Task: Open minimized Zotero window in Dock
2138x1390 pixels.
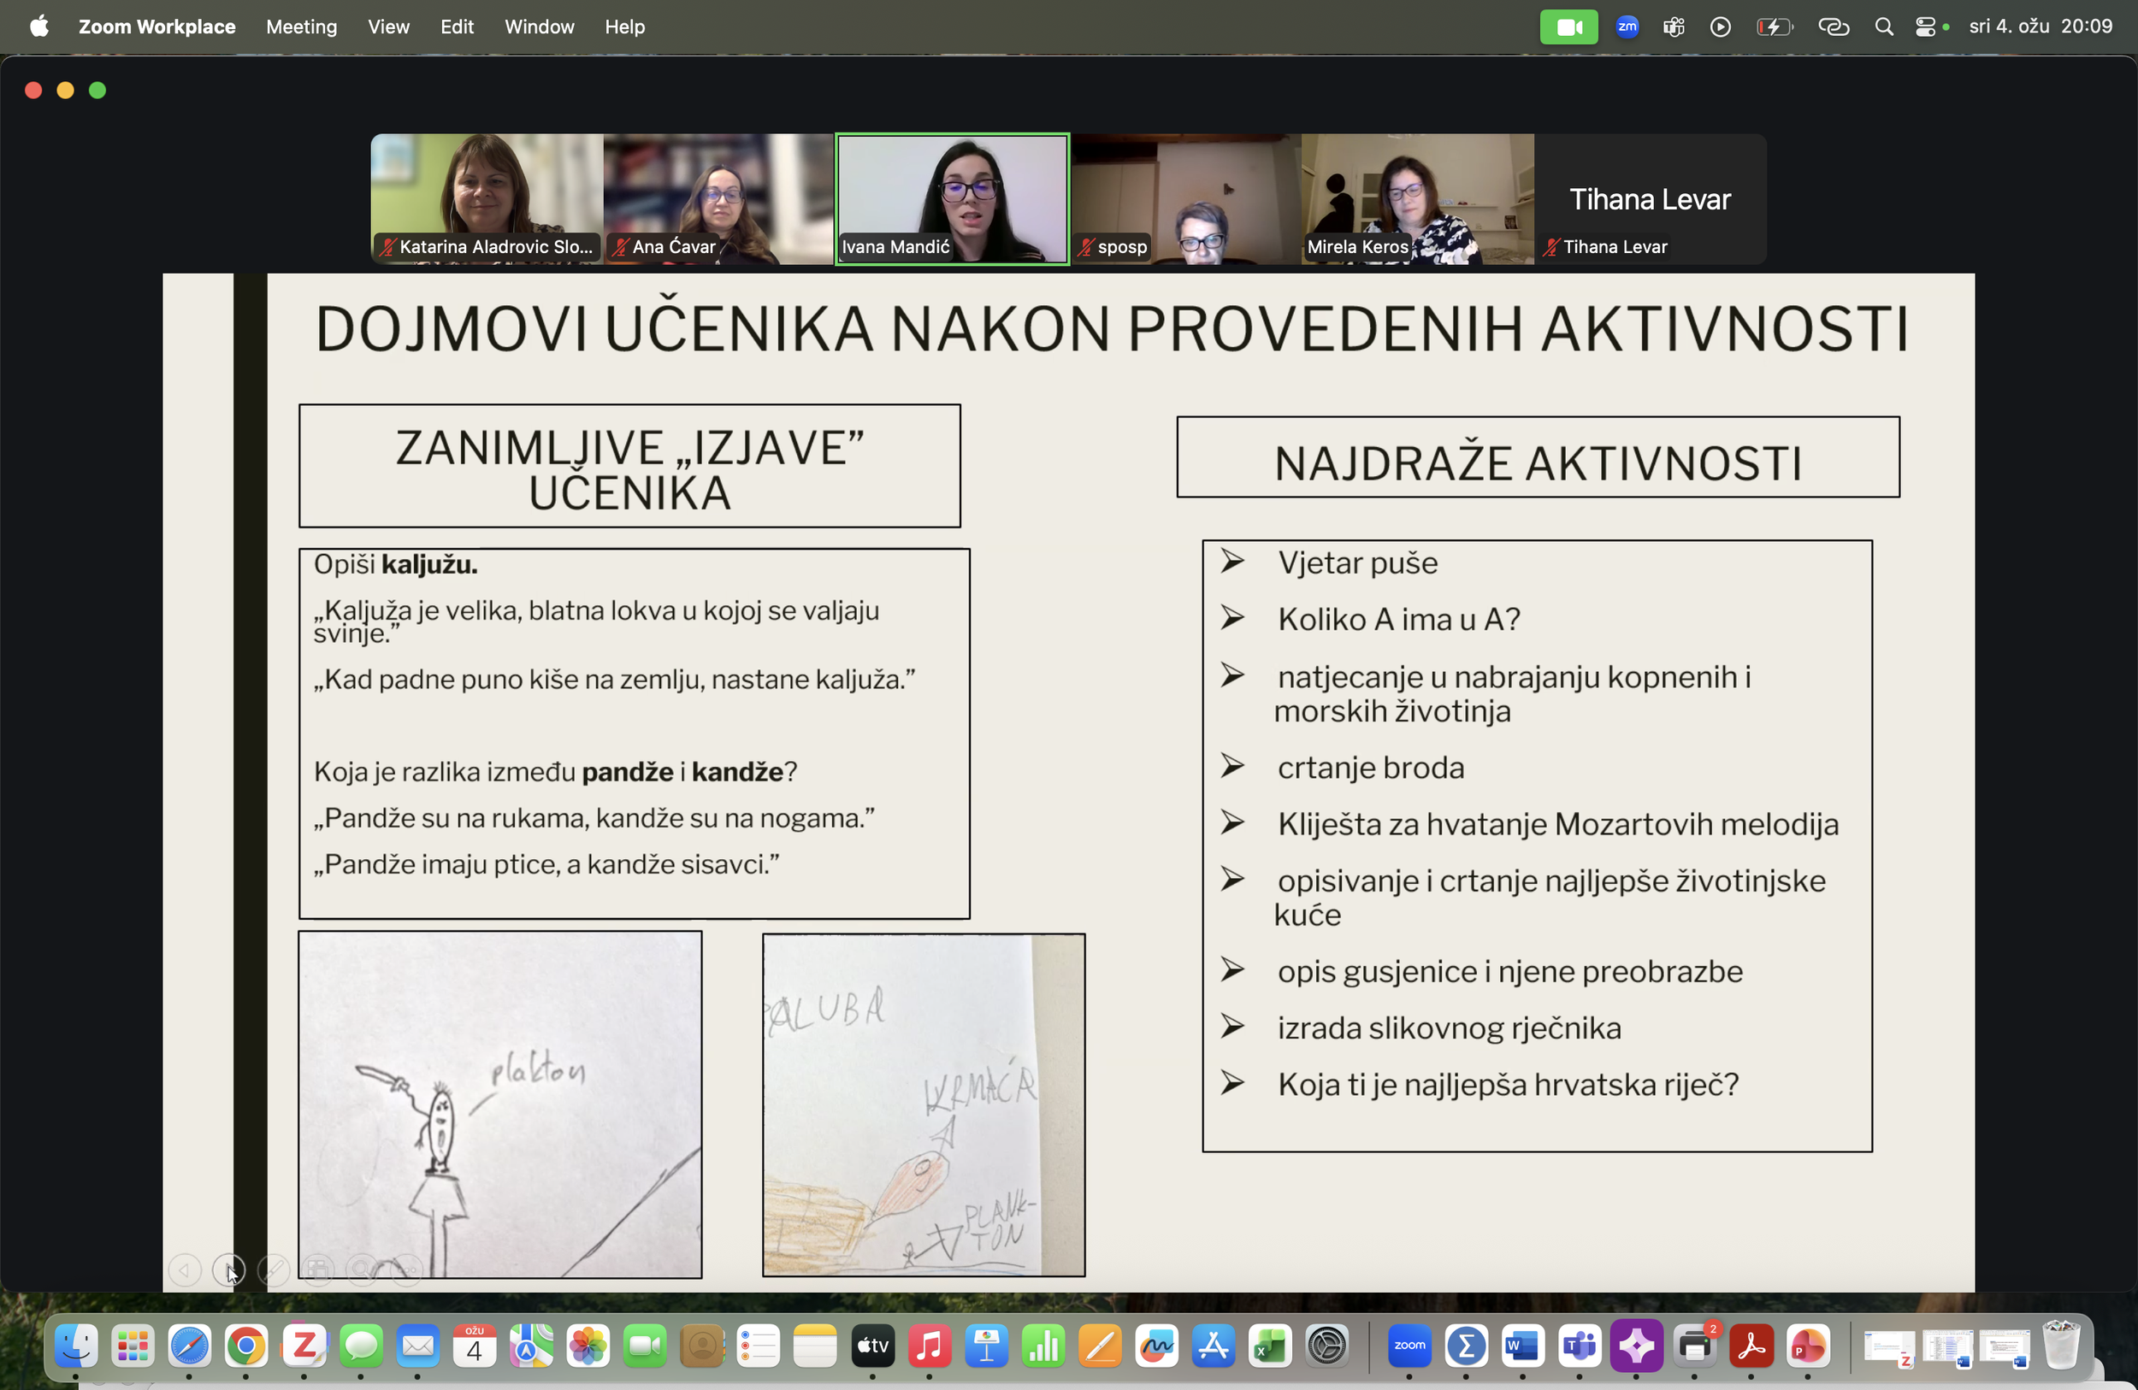Action: [x=1889, y=1348]
